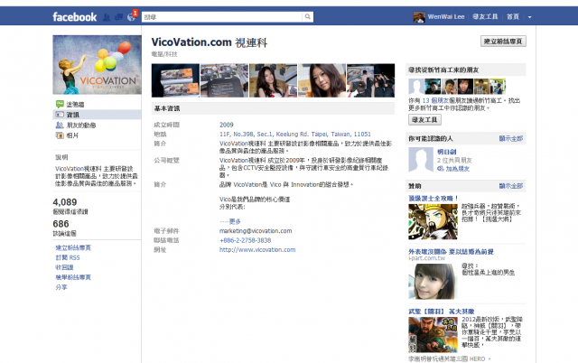Open VicoVation page profile picture
Image resolution: width=578 pixels, height=363 pixels.
97,65
